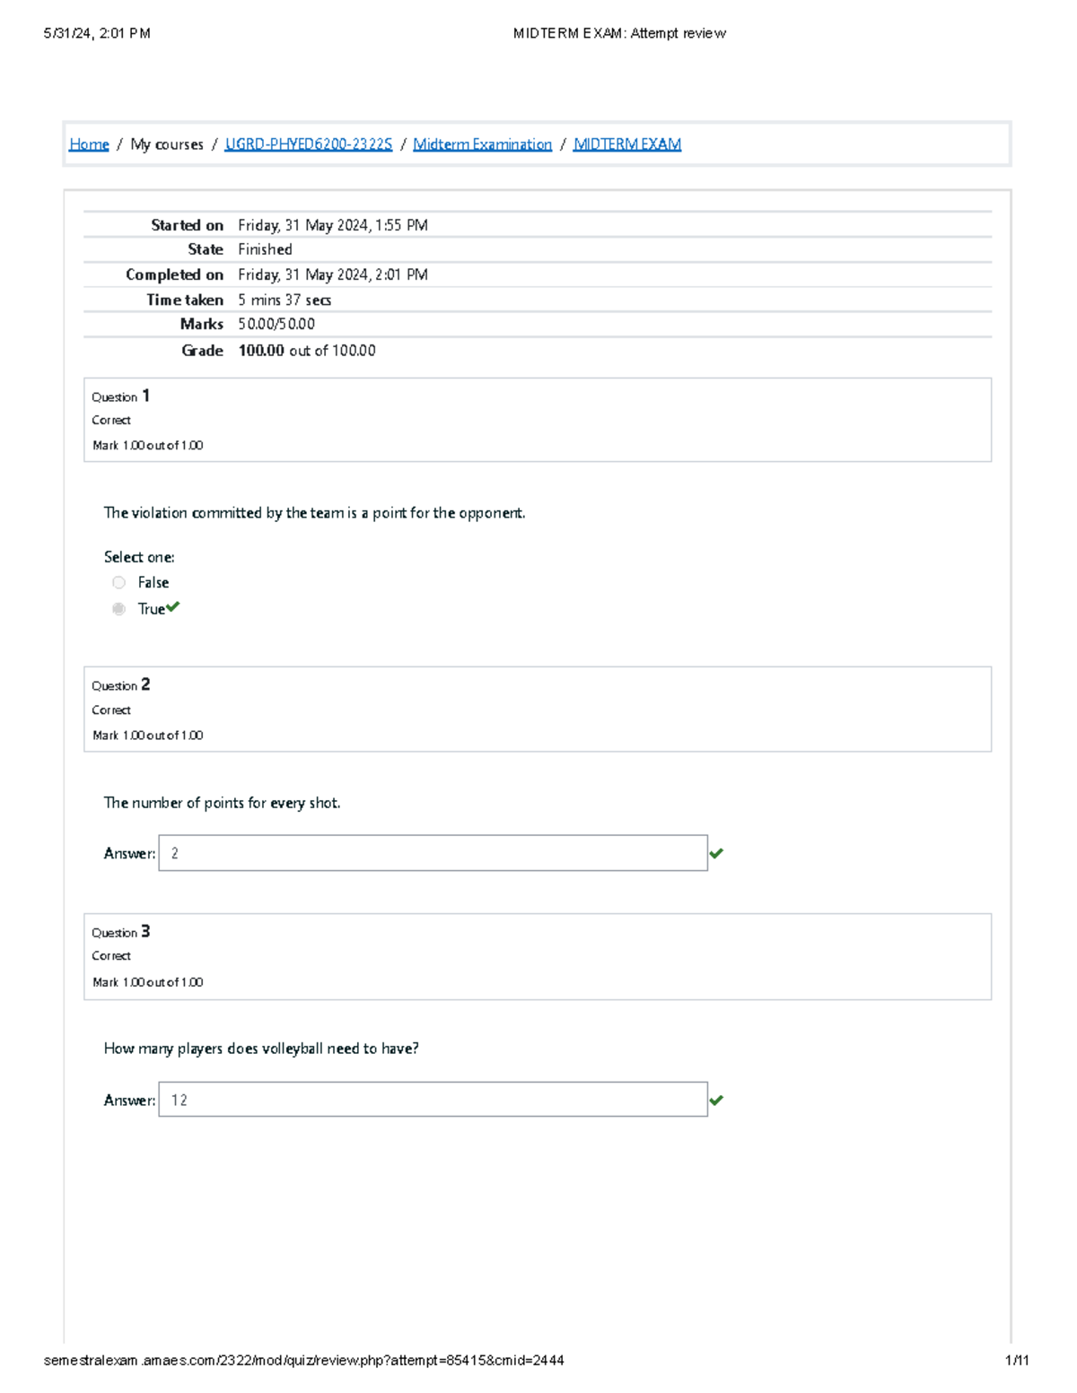Screen dimensions: 1077x1393
Task: Click the Question 3 header box
Action: tap(537, 956)
